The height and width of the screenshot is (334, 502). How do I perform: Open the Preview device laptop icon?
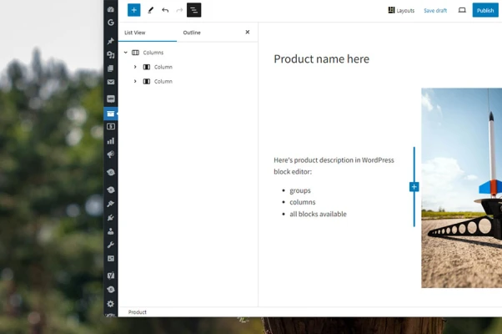[x=462, y=10]
